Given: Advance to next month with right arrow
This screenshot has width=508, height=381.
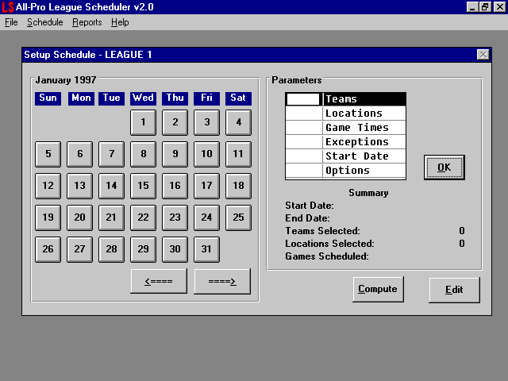Looking at the screenshot, I should point(222,281).
